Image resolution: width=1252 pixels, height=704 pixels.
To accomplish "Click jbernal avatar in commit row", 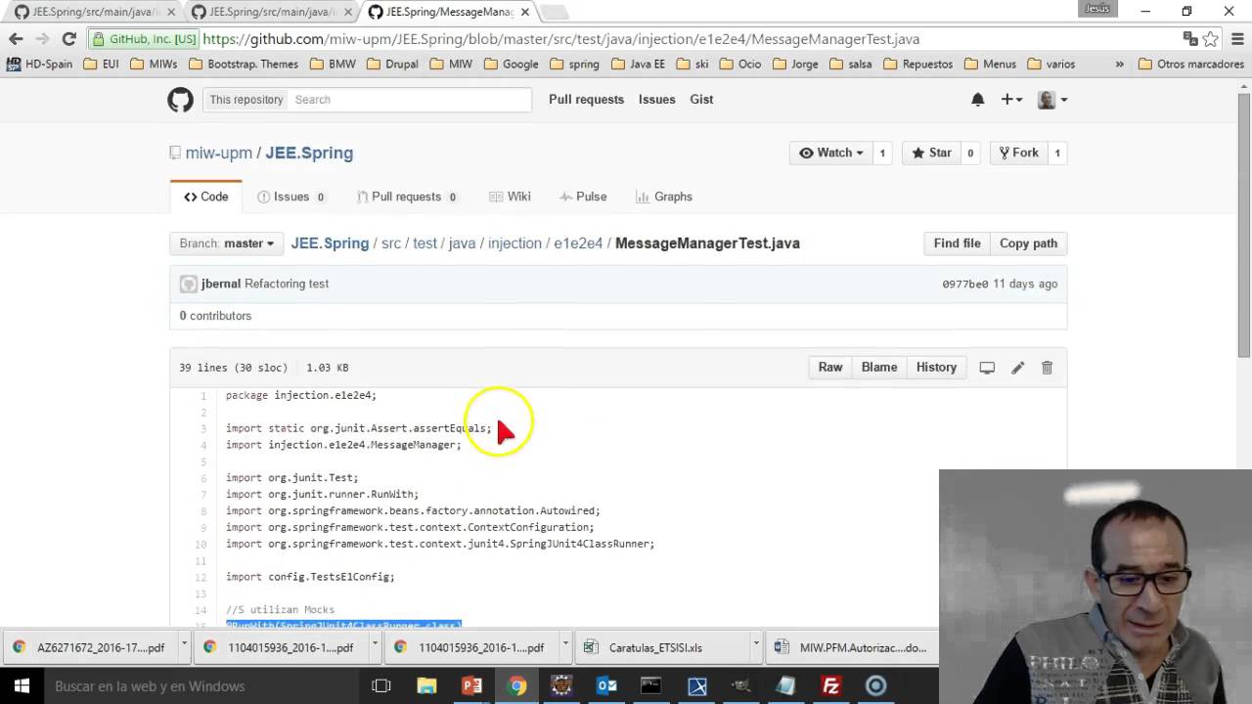I will [x=189, y=285].
